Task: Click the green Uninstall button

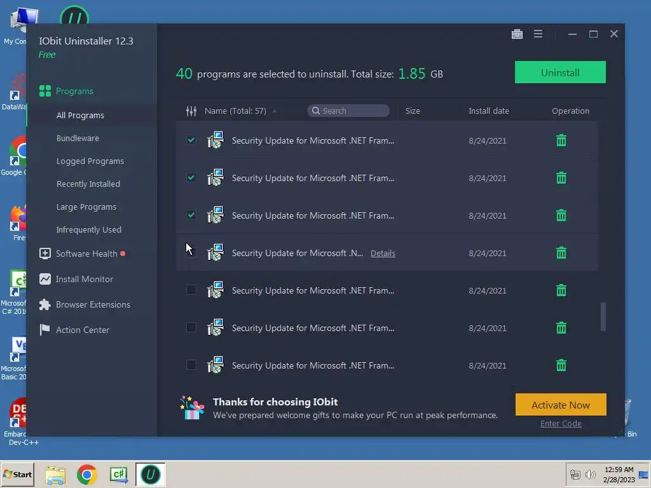Action: [x=560, y=72]
